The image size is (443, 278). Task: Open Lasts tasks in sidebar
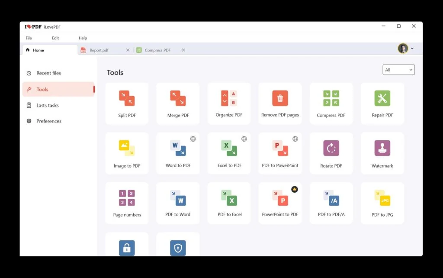58,105
